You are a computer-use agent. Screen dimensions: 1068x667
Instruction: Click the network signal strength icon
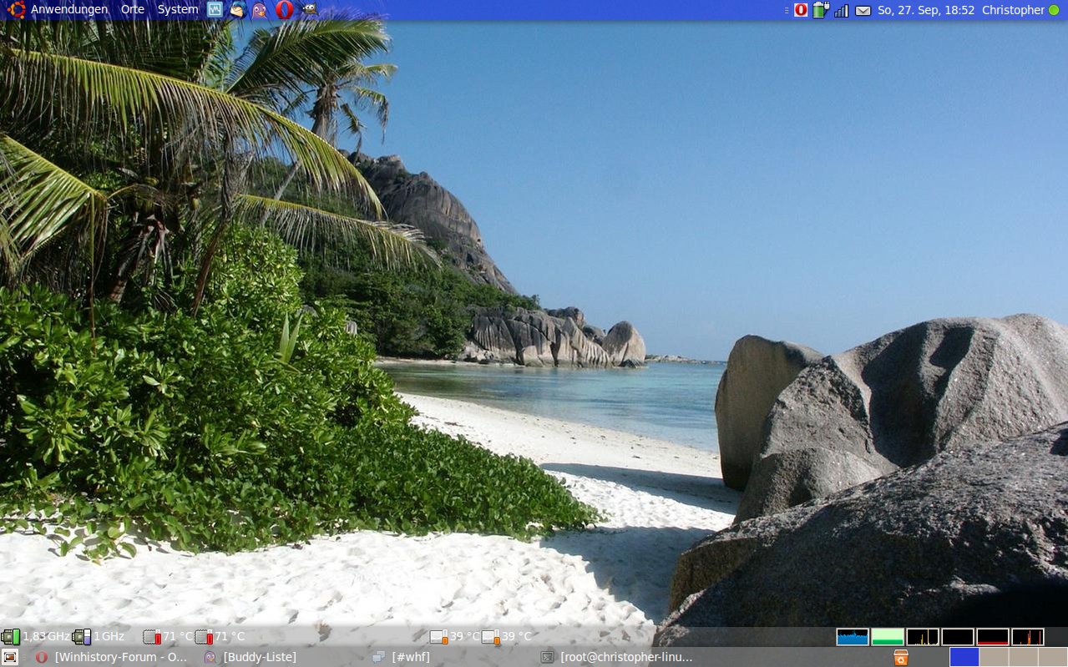pyautogui.click(x=841, y=10)
